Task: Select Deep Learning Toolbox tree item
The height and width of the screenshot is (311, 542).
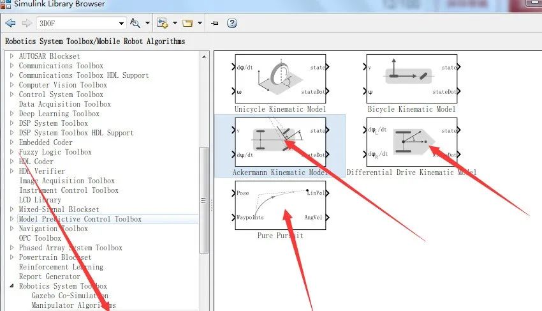Action: coord(59,114)
